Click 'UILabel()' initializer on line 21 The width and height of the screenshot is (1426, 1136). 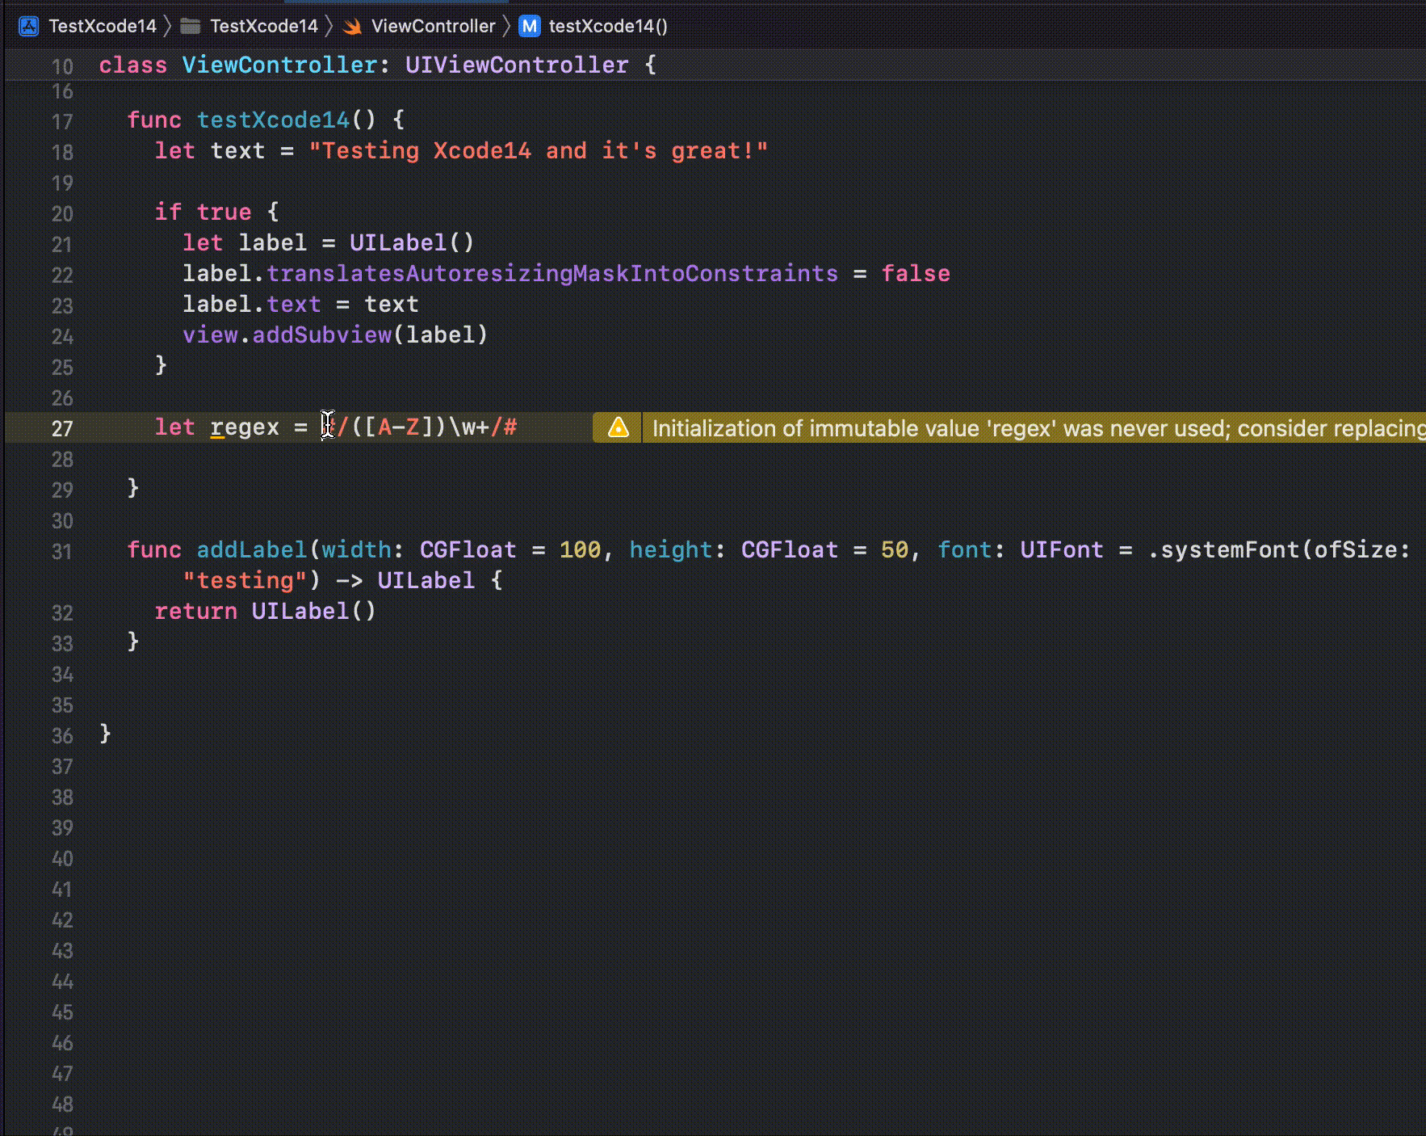(412, 242)
